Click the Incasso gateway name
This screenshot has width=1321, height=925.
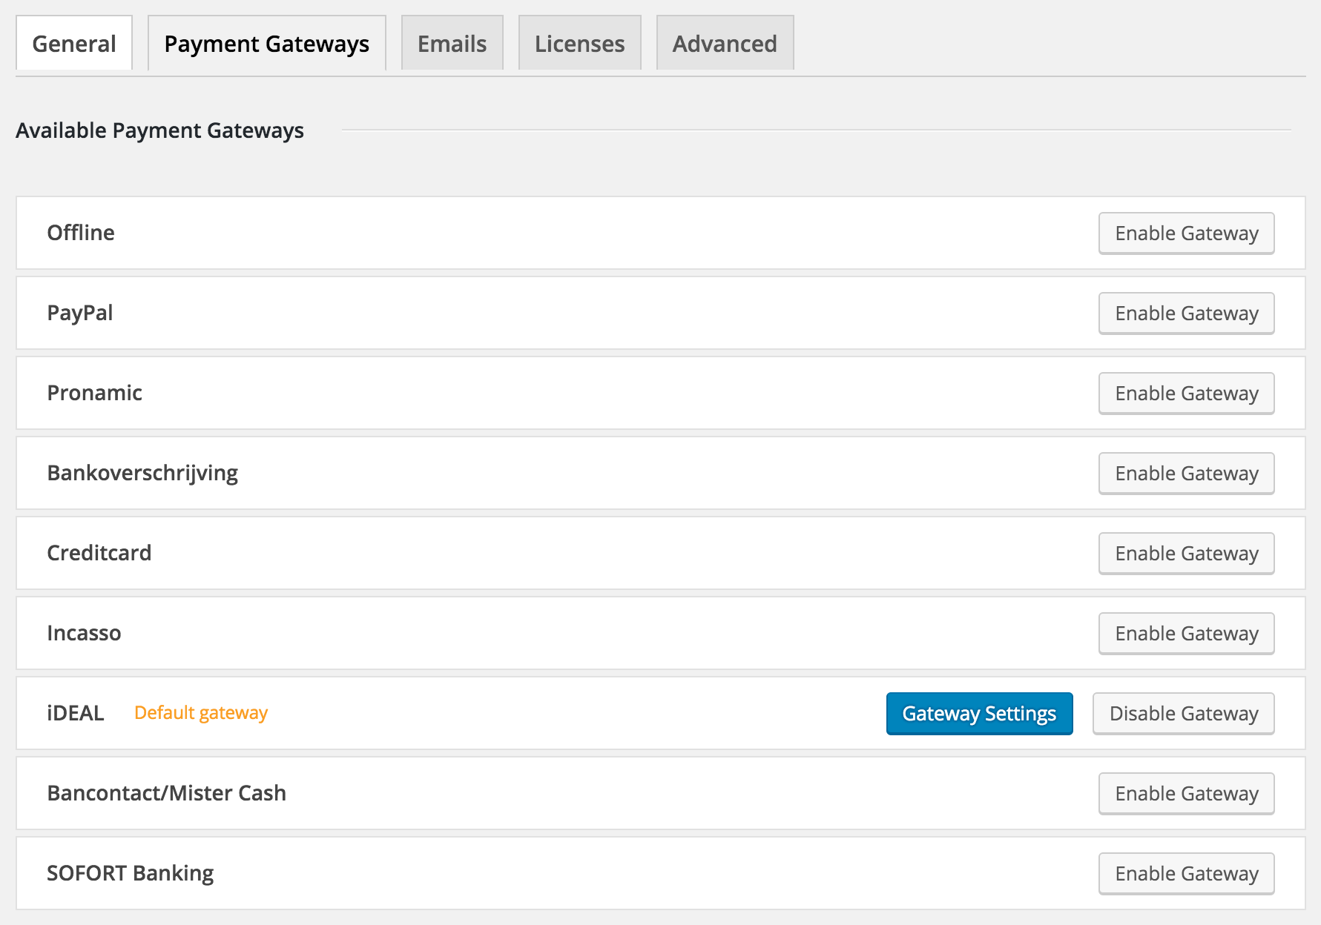click(84, 633)
